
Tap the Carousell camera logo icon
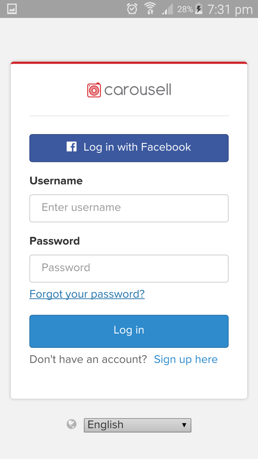(x=94, y=90)
